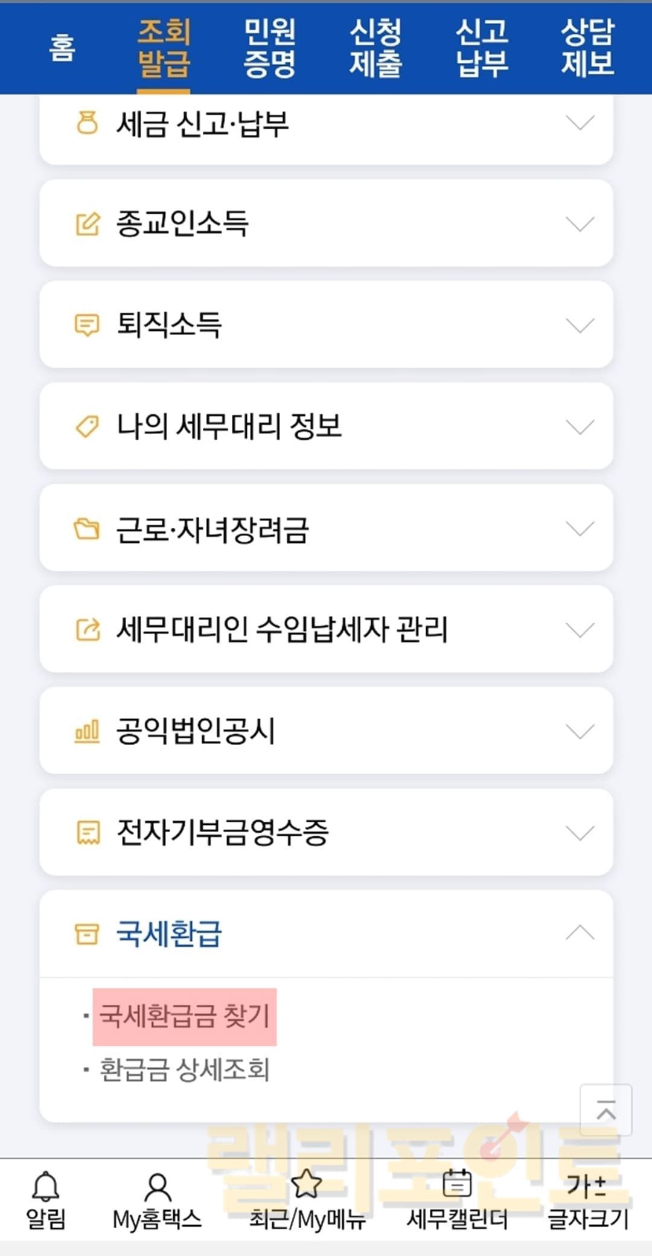Expand the 전자기부금영수증 chevron
The width and height of the screenshot is (652, 1256).
pos(580,833)
